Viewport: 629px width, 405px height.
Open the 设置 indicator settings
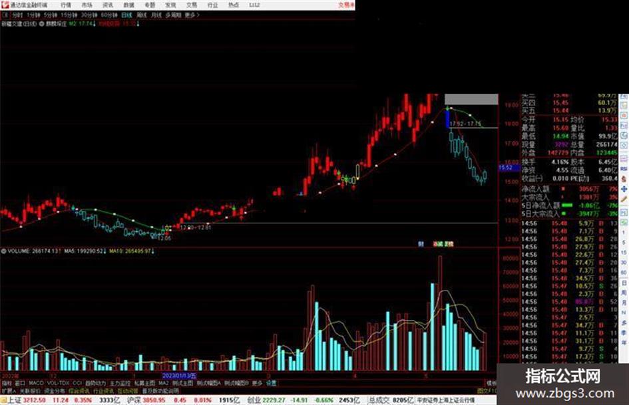pyautogui.click(x=272, y=383)
